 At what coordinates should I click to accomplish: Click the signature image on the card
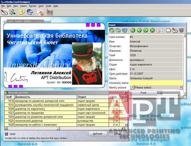click(16, 77)
